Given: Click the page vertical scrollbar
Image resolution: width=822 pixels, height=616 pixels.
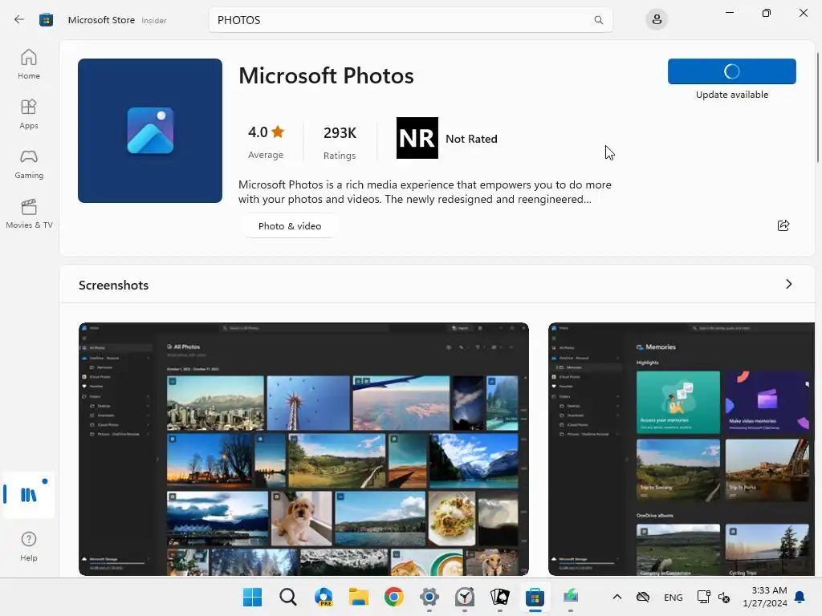Looking at the screenshot, I should 817,108.
